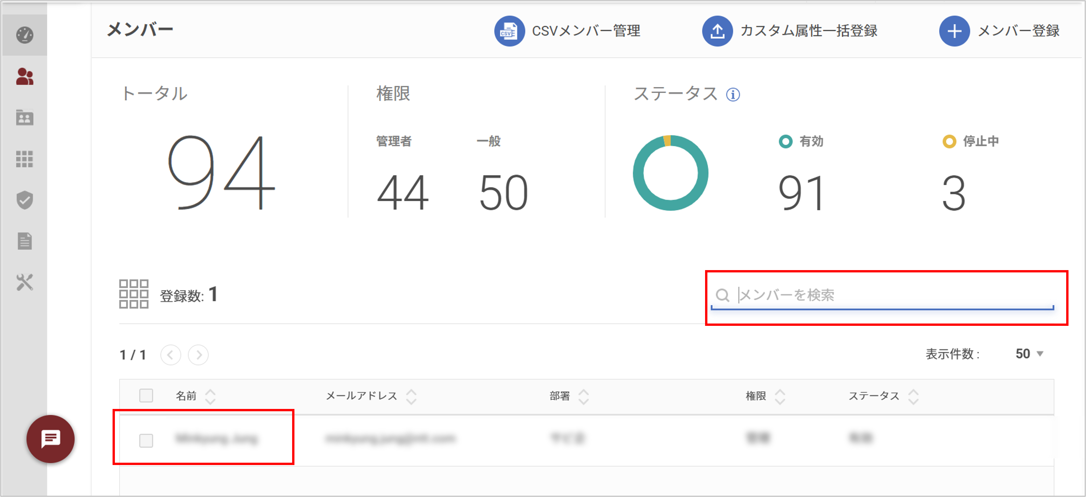Open the apps grid icon in sidebar

24,159
